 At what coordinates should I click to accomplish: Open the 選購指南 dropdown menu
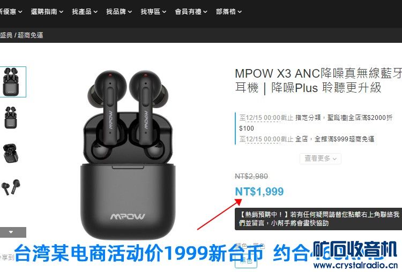[x=47, y=12]
